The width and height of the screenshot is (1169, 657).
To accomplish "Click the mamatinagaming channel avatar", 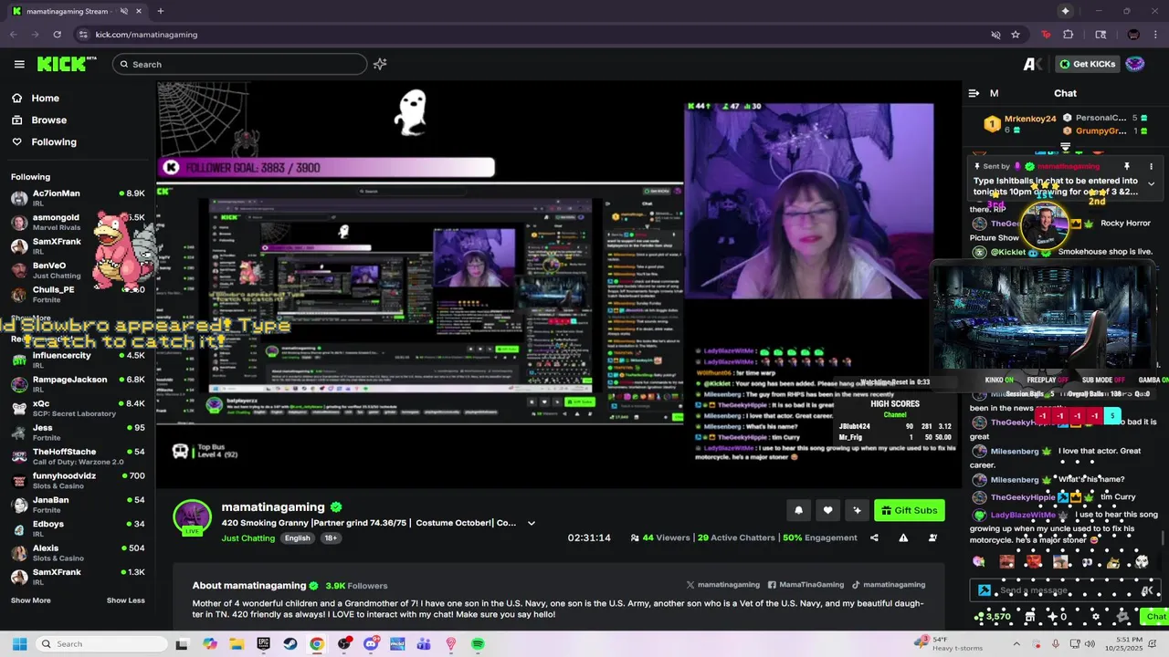I will 192,517.
